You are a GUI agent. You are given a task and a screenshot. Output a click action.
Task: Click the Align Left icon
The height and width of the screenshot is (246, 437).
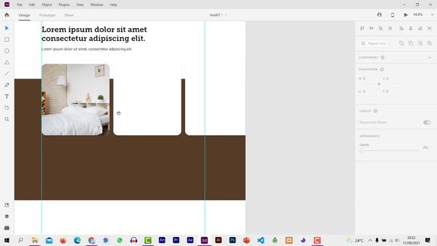[401, 28]
